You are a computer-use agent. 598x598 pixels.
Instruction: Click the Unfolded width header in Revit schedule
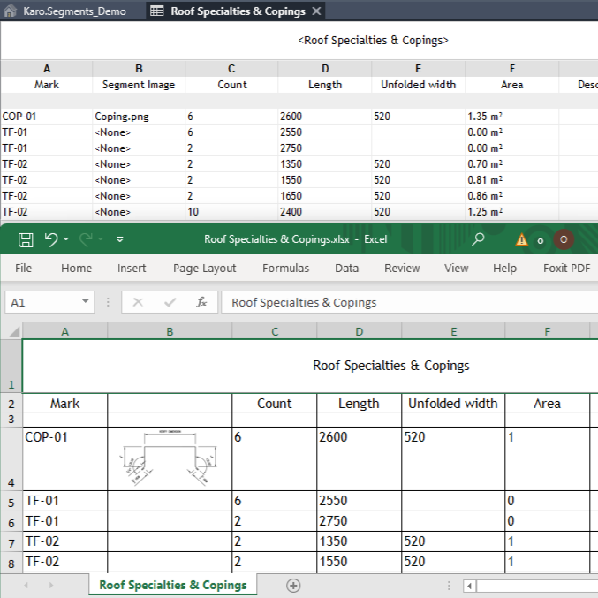419,85
